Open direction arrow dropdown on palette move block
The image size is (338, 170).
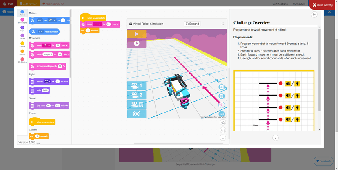47,46
